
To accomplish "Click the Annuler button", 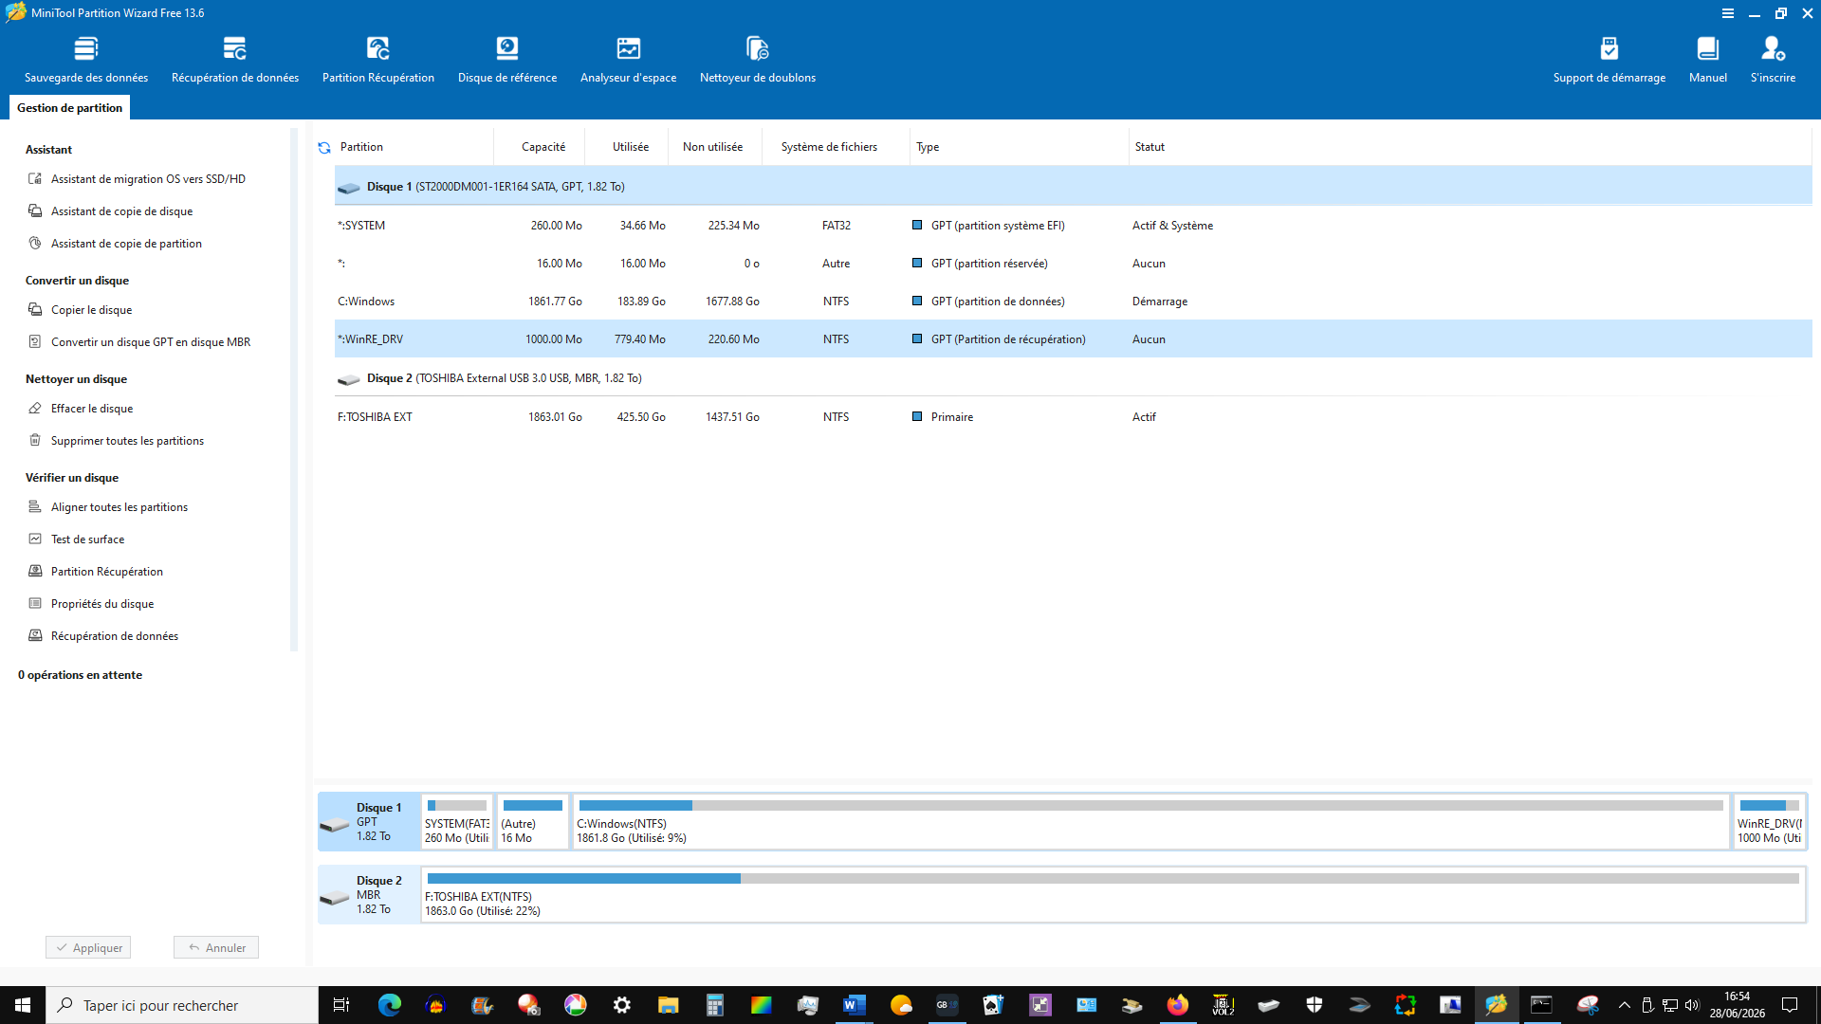I will coord(216,947).
